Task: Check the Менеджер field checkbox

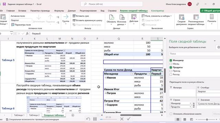Action: point(171,60)
